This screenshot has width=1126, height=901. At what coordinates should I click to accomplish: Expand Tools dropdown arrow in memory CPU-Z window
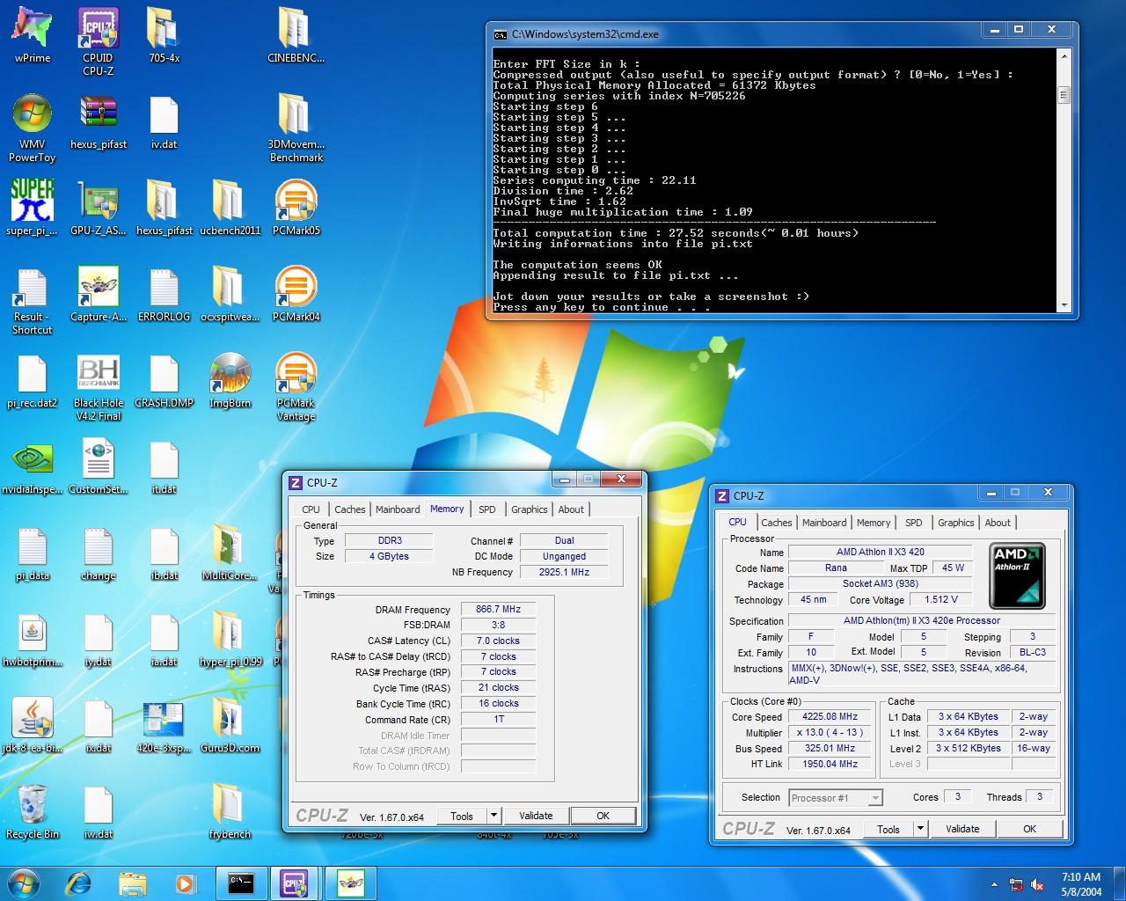(x=494, y=816)
